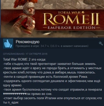104x106 pixels.
Task: Click the line mentioning Коллизей and Рима
Action: point(45,77)
